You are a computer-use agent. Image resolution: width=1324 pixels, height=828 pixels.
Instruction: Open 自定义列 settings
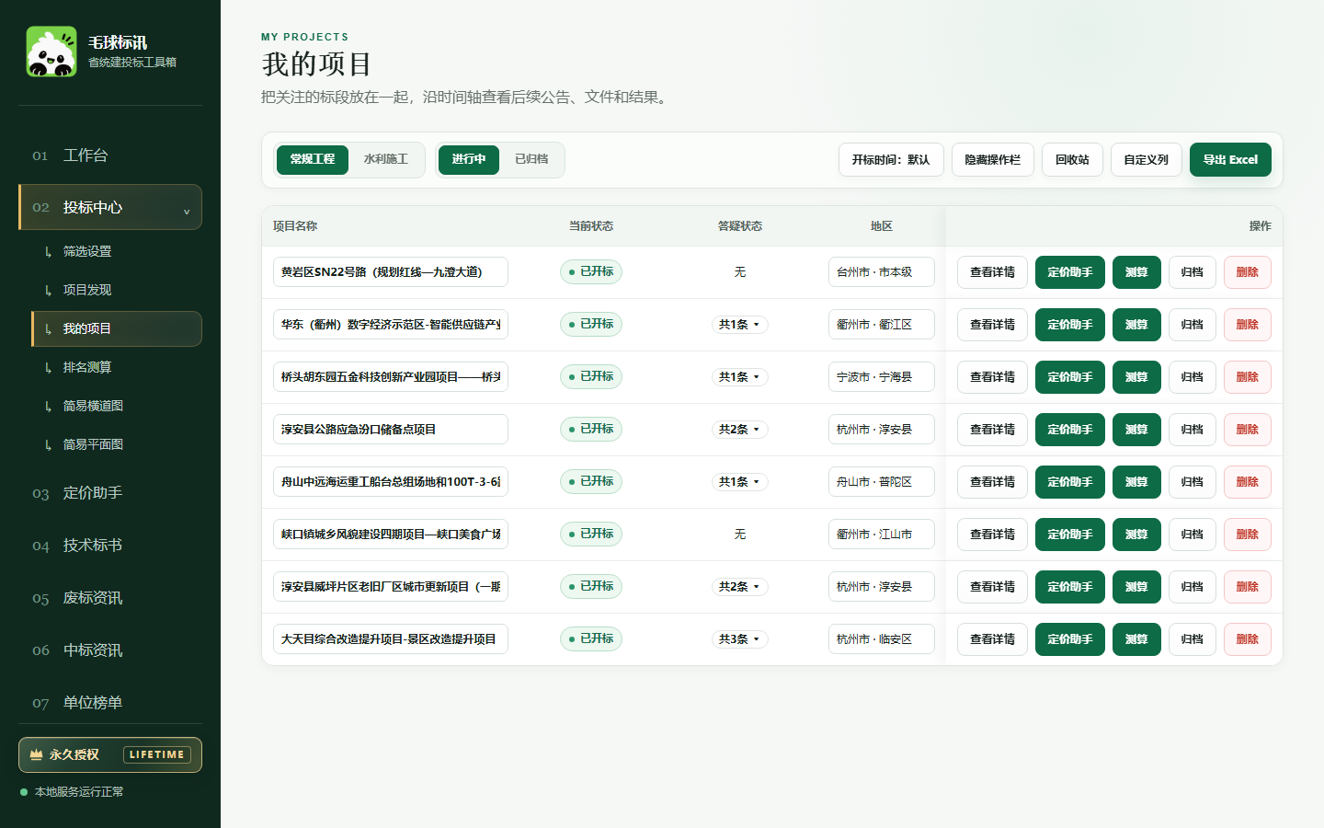(1147, 160)
